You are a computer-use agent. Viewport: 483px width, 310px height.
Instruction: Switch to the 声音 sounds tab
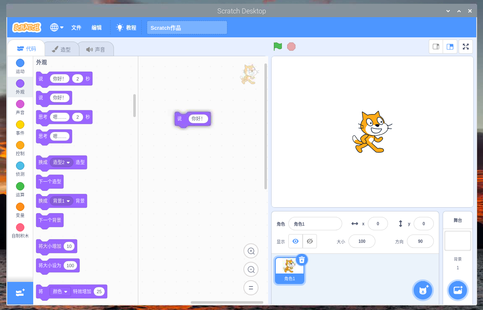(x=96, y=49)
